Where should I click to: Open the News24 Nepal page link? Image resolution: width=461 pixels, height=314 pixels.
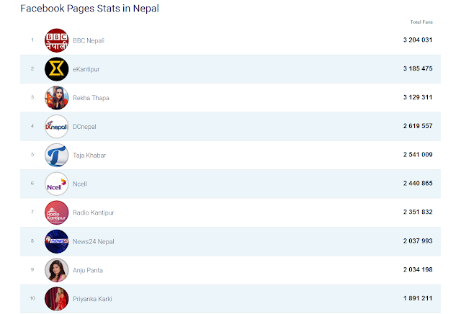(x=94, y=242)
